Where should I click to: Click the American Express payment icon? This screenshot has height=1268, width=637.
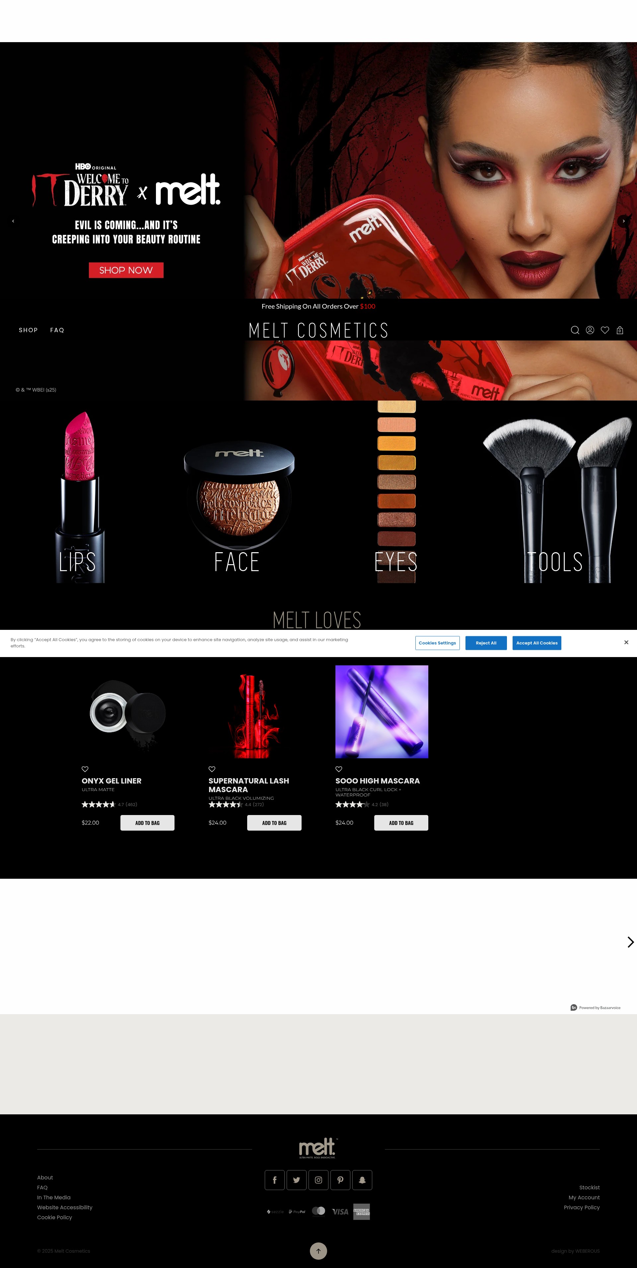point(361,1211)
